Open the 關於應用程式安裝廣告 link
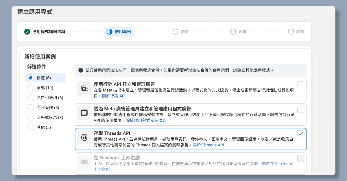Image resolution: width=347 pixels, height=181 pixels. (146, 120)
